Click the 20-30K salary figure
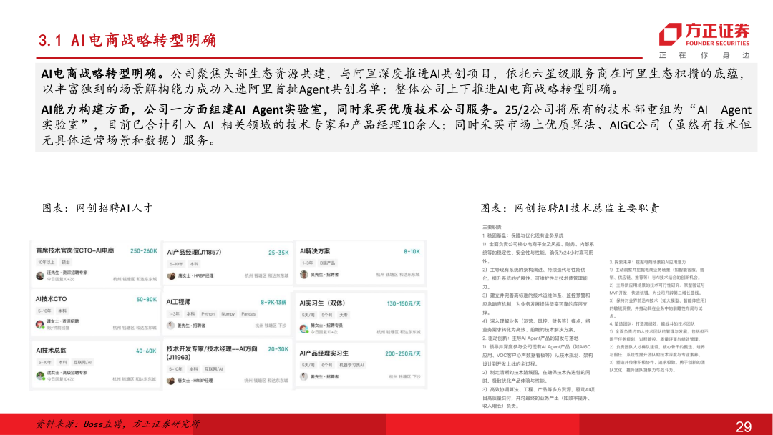The width and height of the screenshot is (773, 435). click(278, 349)
